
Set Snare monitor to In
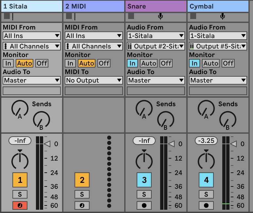[132, 63]
